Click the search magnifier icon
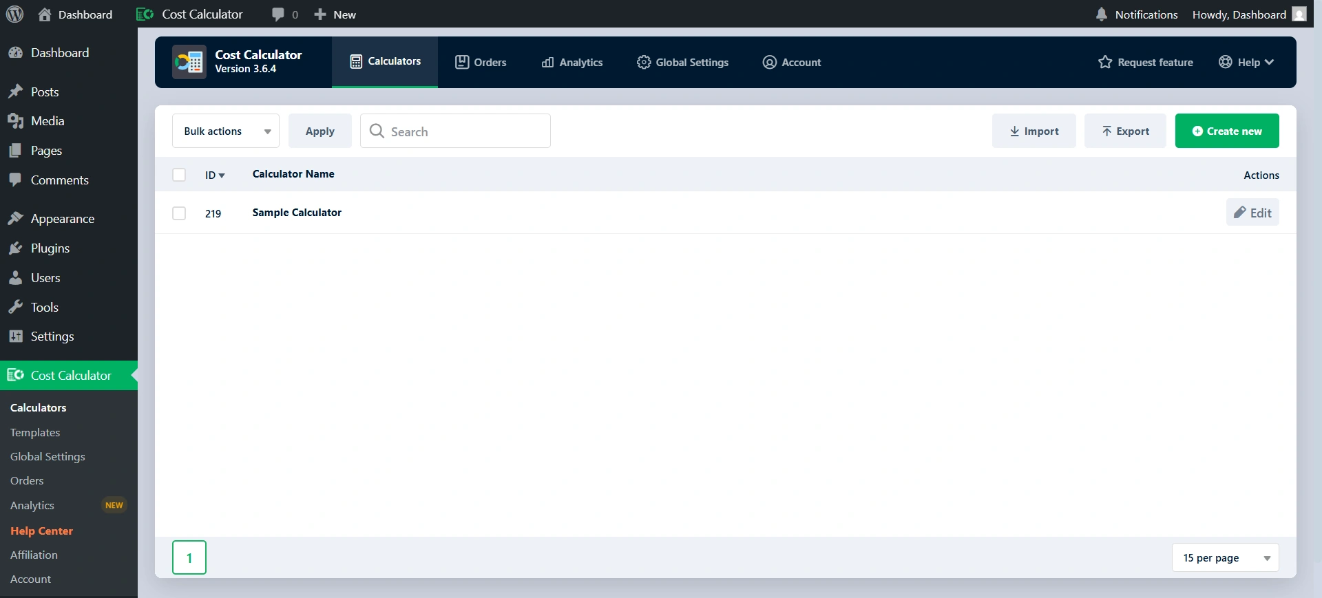The image size is (1322, 598). [x=377, y=131]
